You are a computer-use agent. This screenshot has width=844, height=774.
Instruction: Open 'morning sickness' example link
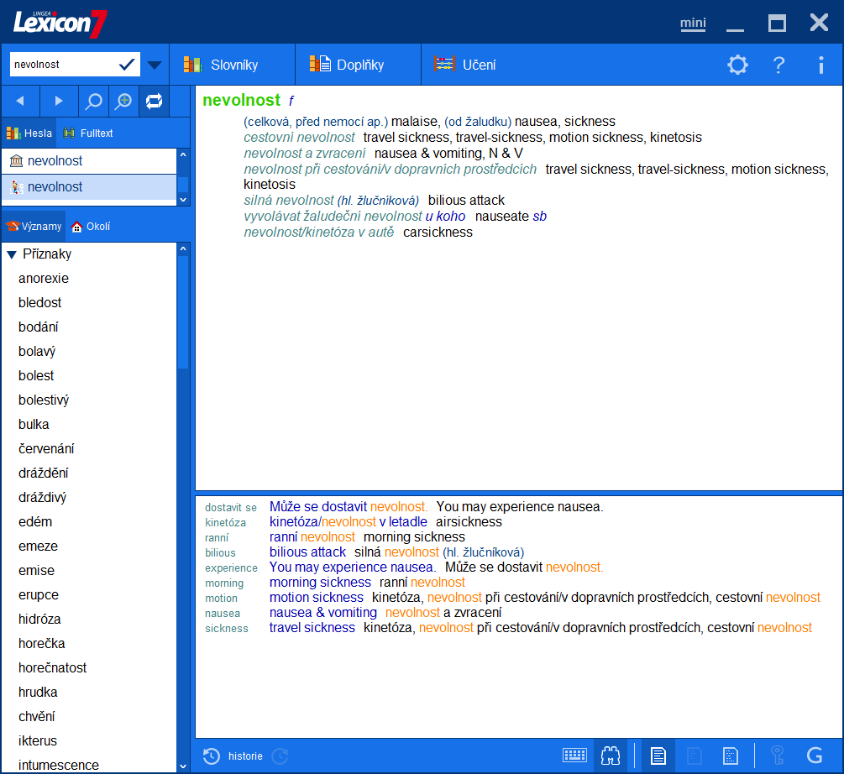[x=320, y=583]
